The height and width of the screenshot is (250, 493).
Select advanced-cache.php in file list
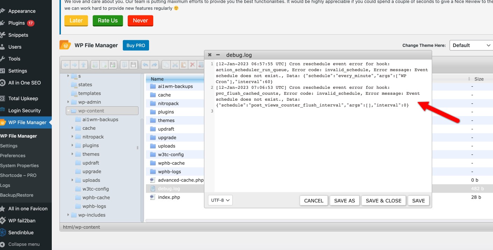tap(181, 180)
